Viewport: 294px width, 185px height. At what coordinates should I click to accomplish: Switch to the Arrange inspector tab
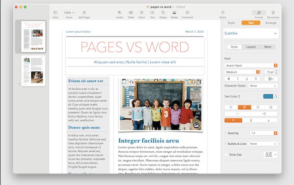click(271, 23)
